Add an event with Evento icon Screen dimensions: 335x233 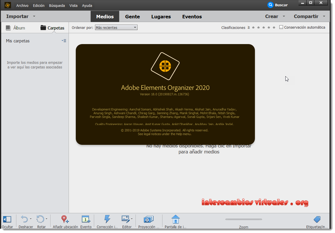click(86, 219)
